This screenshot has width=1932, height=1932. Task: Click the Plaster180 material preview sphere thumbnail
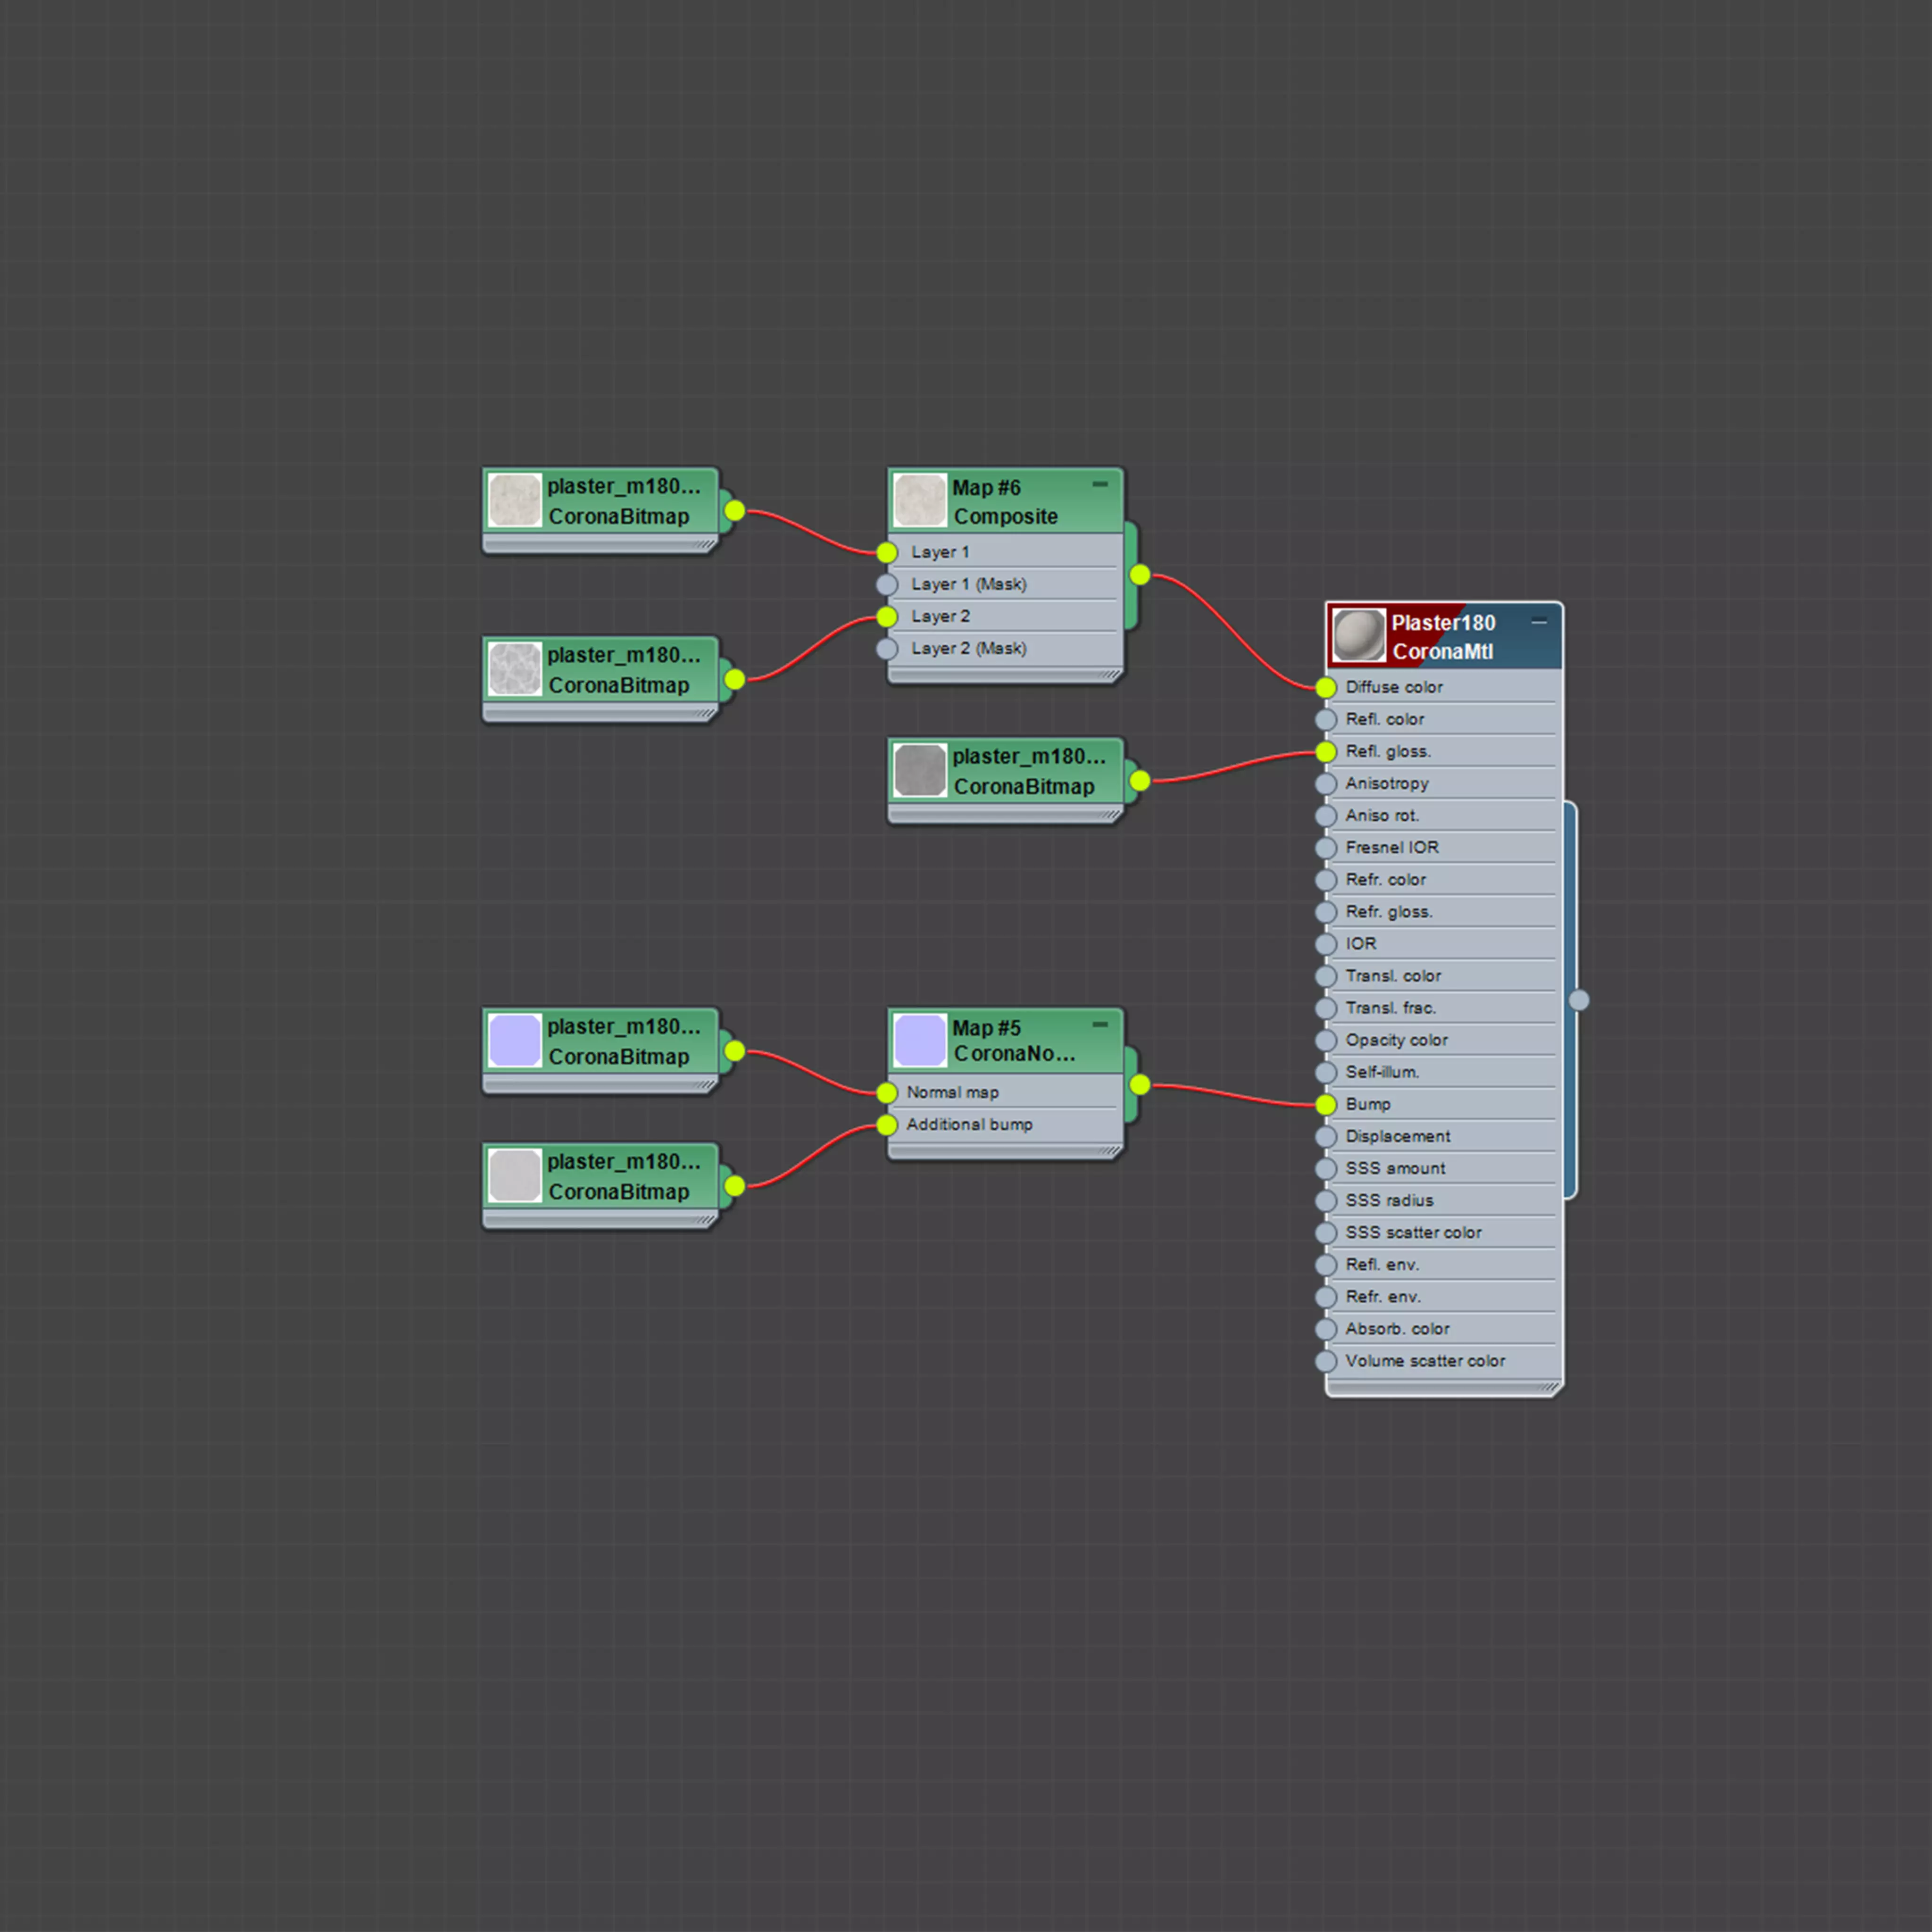pyautogui.click(x=1358, y=636)
